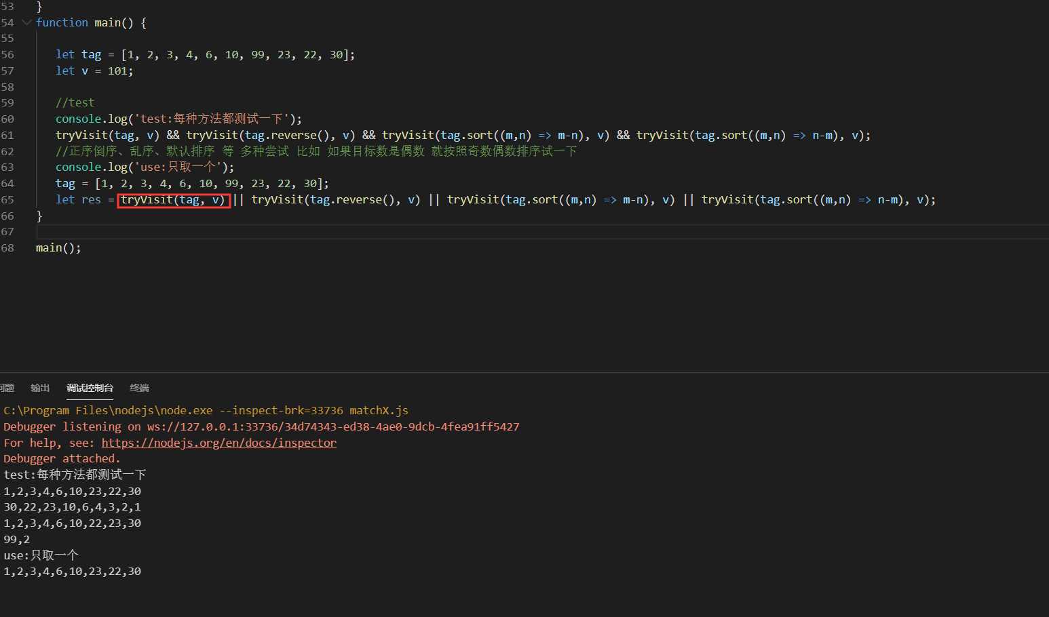Click the comment starting '//正序倒序、乱序'
1049x617 pixels.
[316, 151]
